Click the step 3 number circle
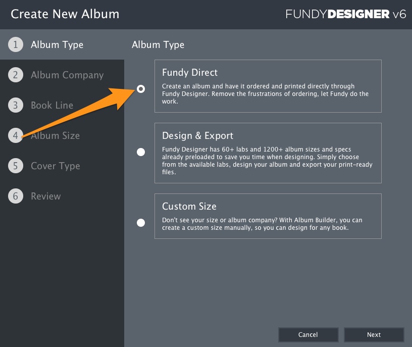This screenshot has height=347, width=412. click(x=16, y=105)
